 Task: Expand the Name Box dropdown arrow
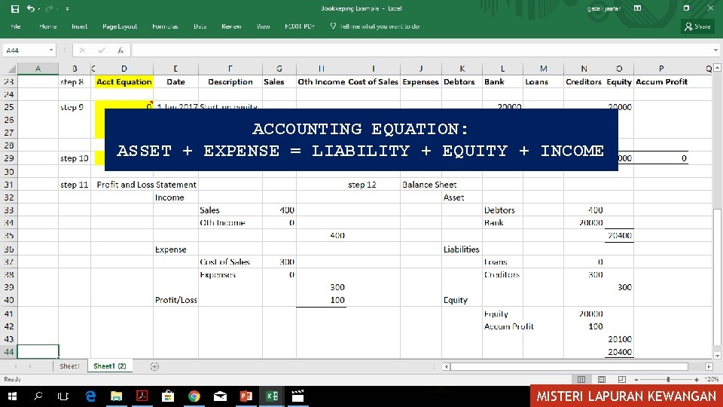[x=50, y=50]
